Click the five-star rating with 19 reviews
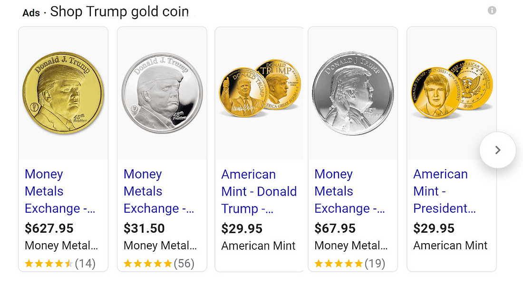This screenshot has width=523, height=284. [x=349, y=264]
